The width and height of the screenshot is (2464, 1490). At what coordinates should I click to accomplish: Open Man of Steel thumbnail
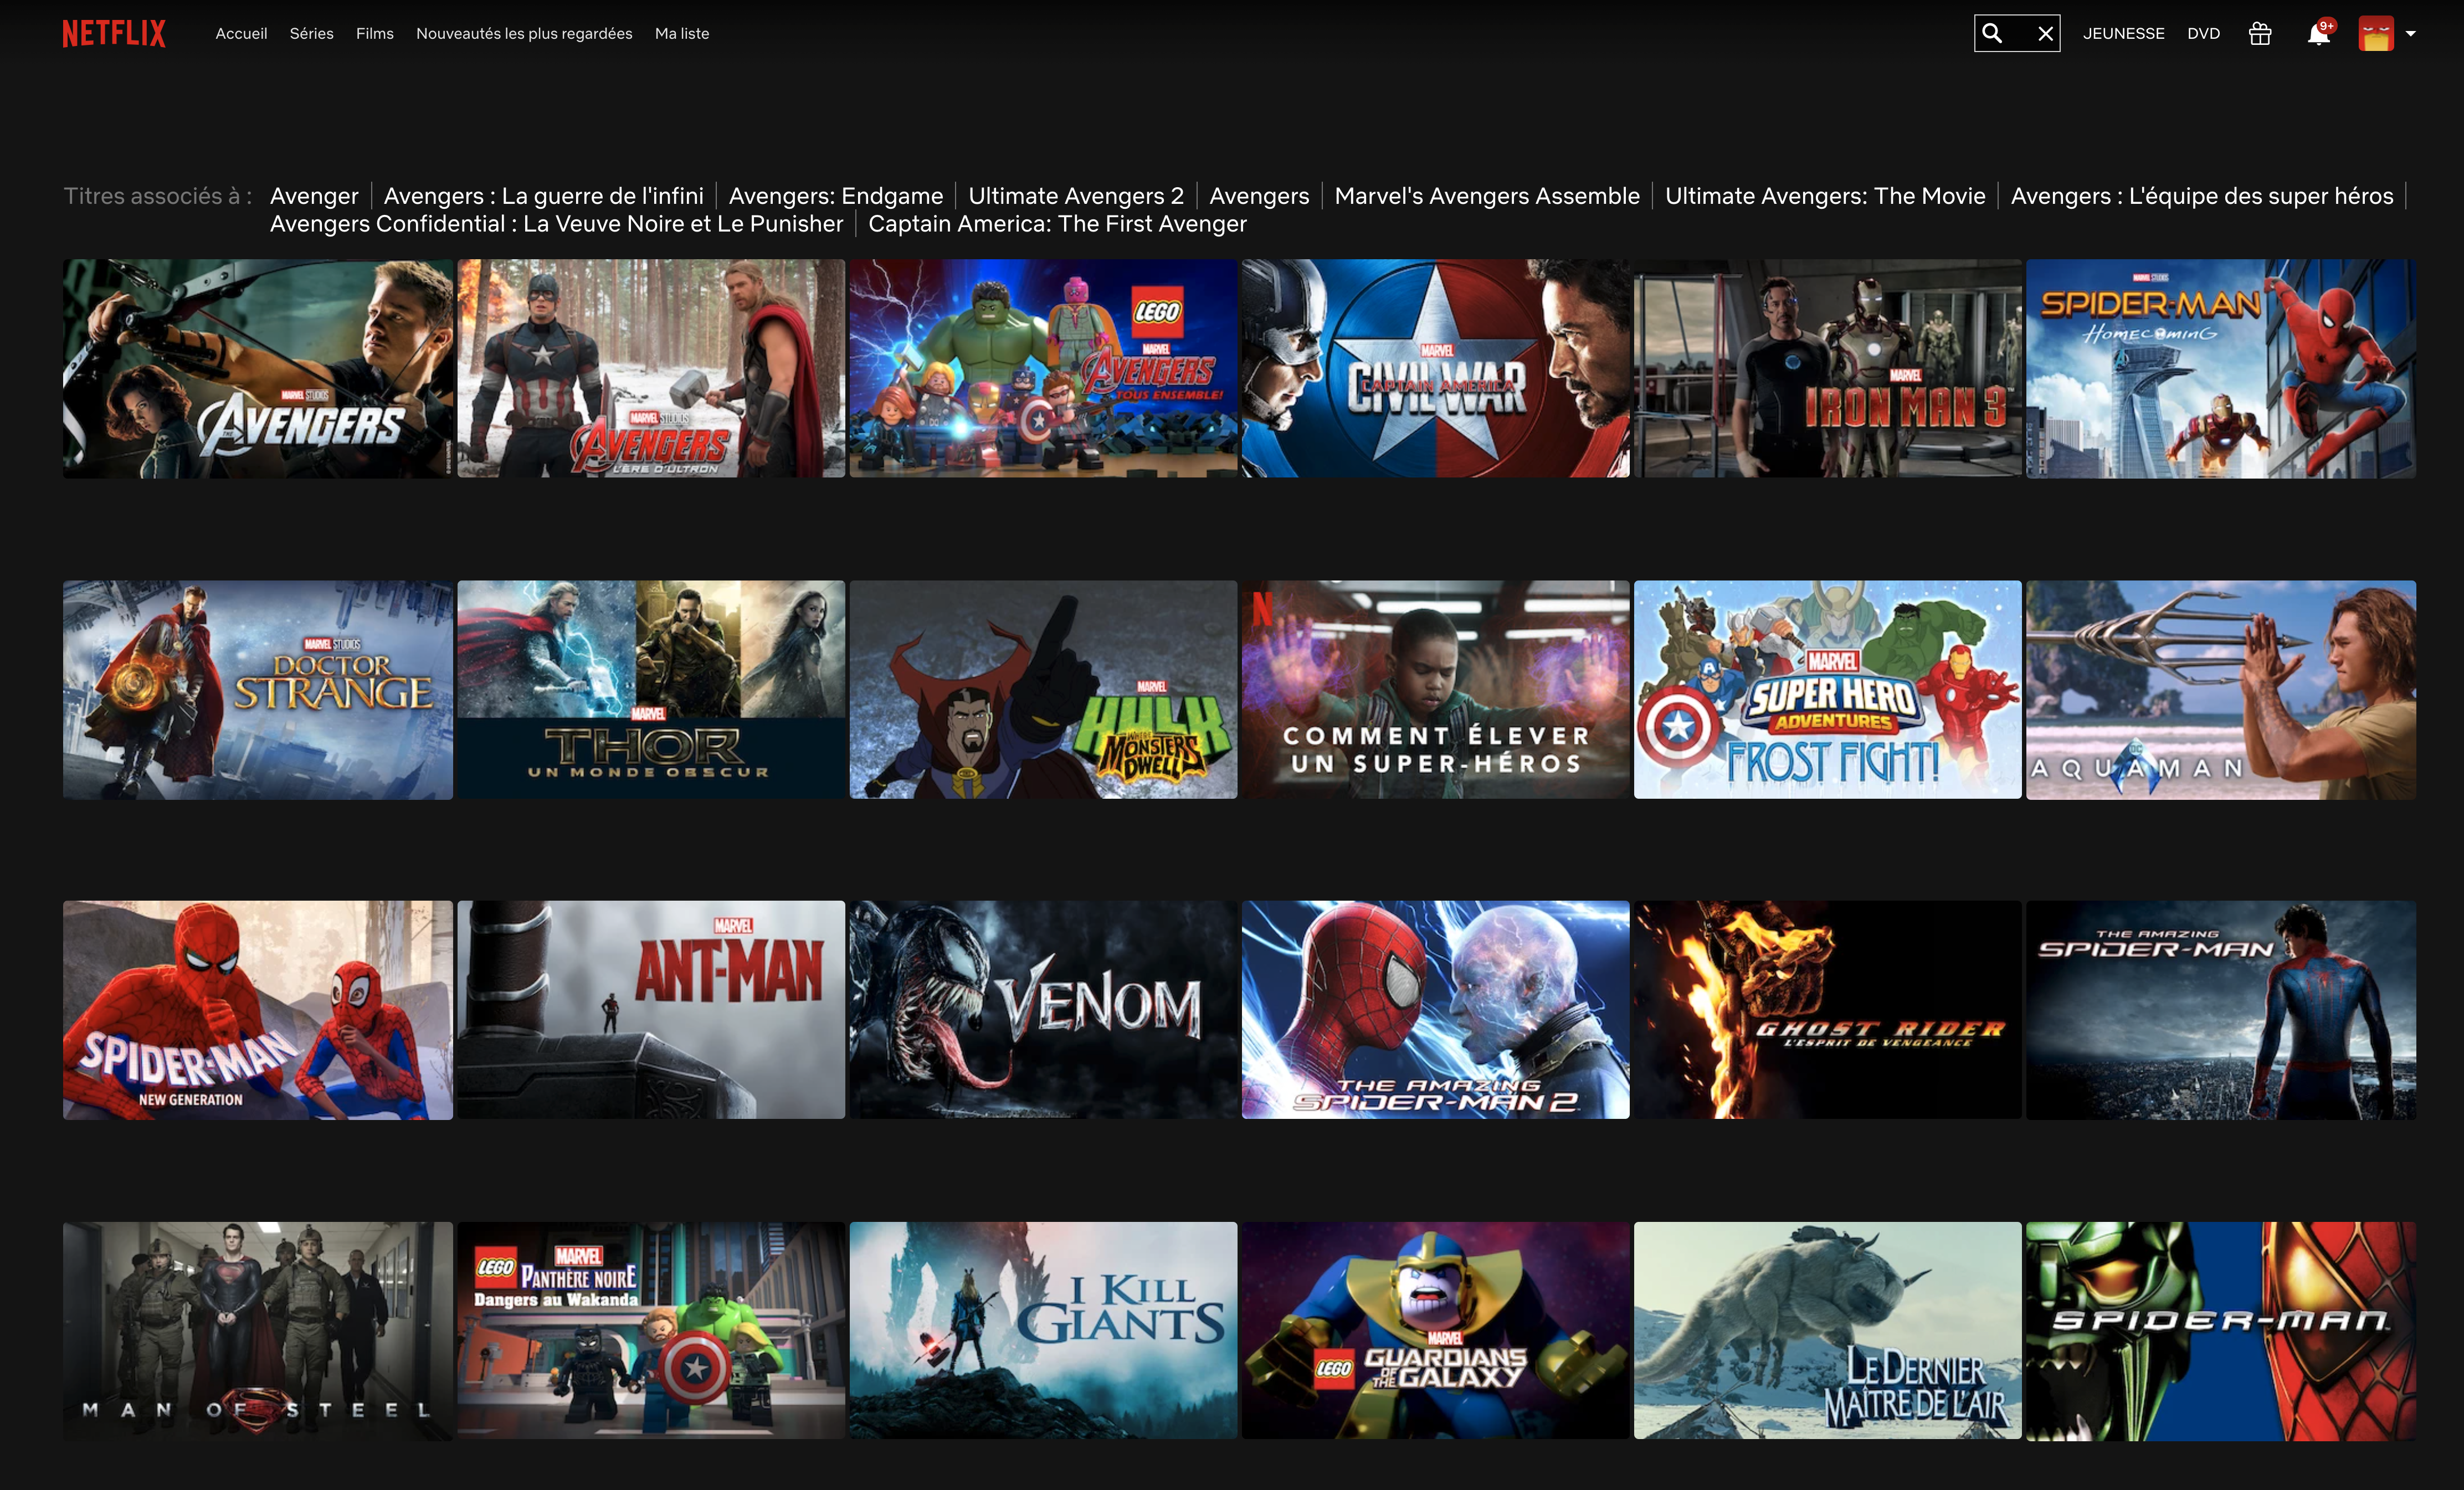pyautogui.click(x=258, y=1331)
